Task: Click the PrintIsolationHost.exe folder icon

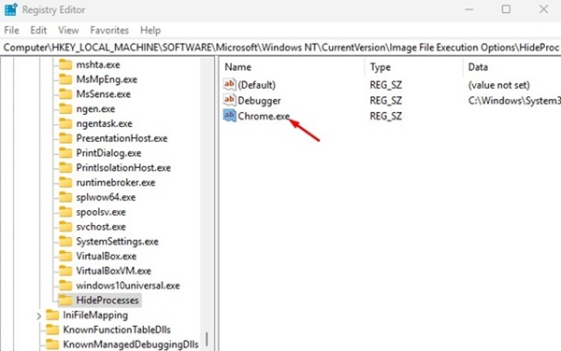Action: point(65,167)
